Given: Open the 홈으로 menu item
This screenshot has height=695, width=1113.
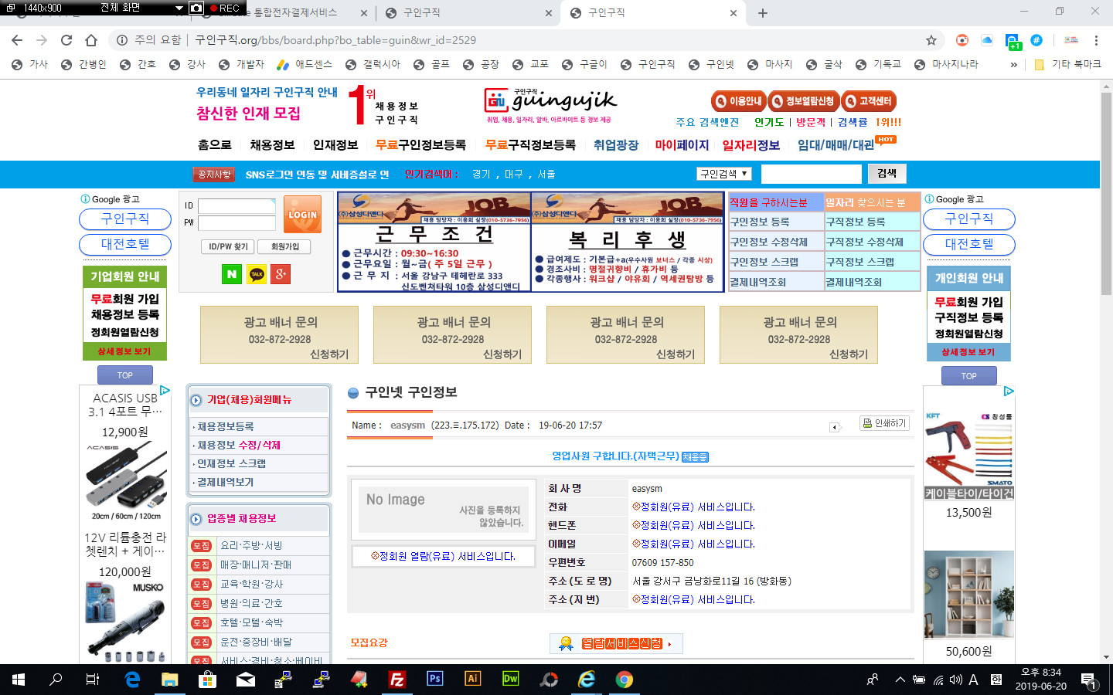Looking at the screenshot, I should click(x=214, y=144).
